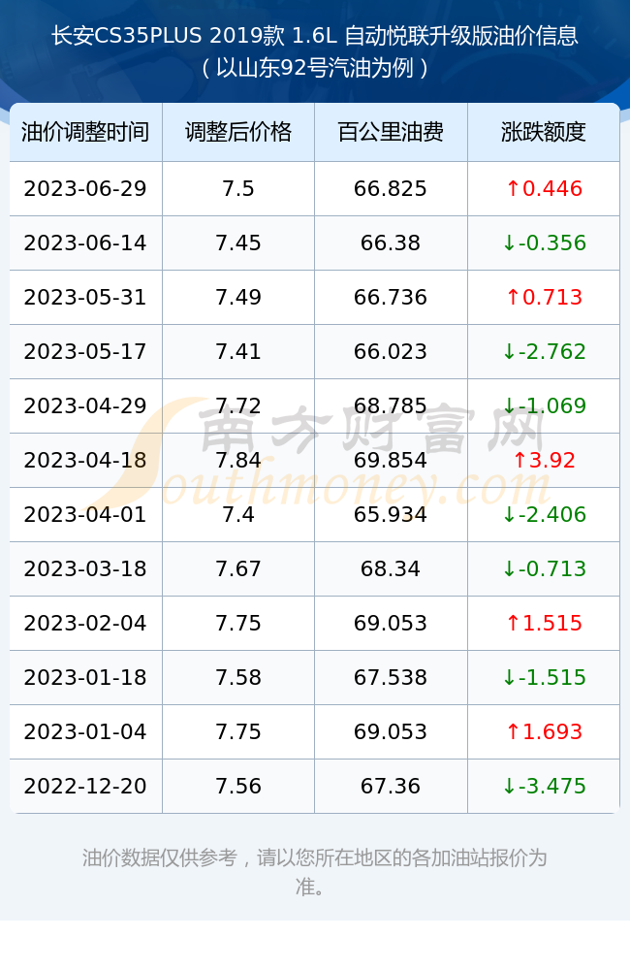Click the red up value 1.693
Screen dimensions: 630x970
click(x=544, y=731)
